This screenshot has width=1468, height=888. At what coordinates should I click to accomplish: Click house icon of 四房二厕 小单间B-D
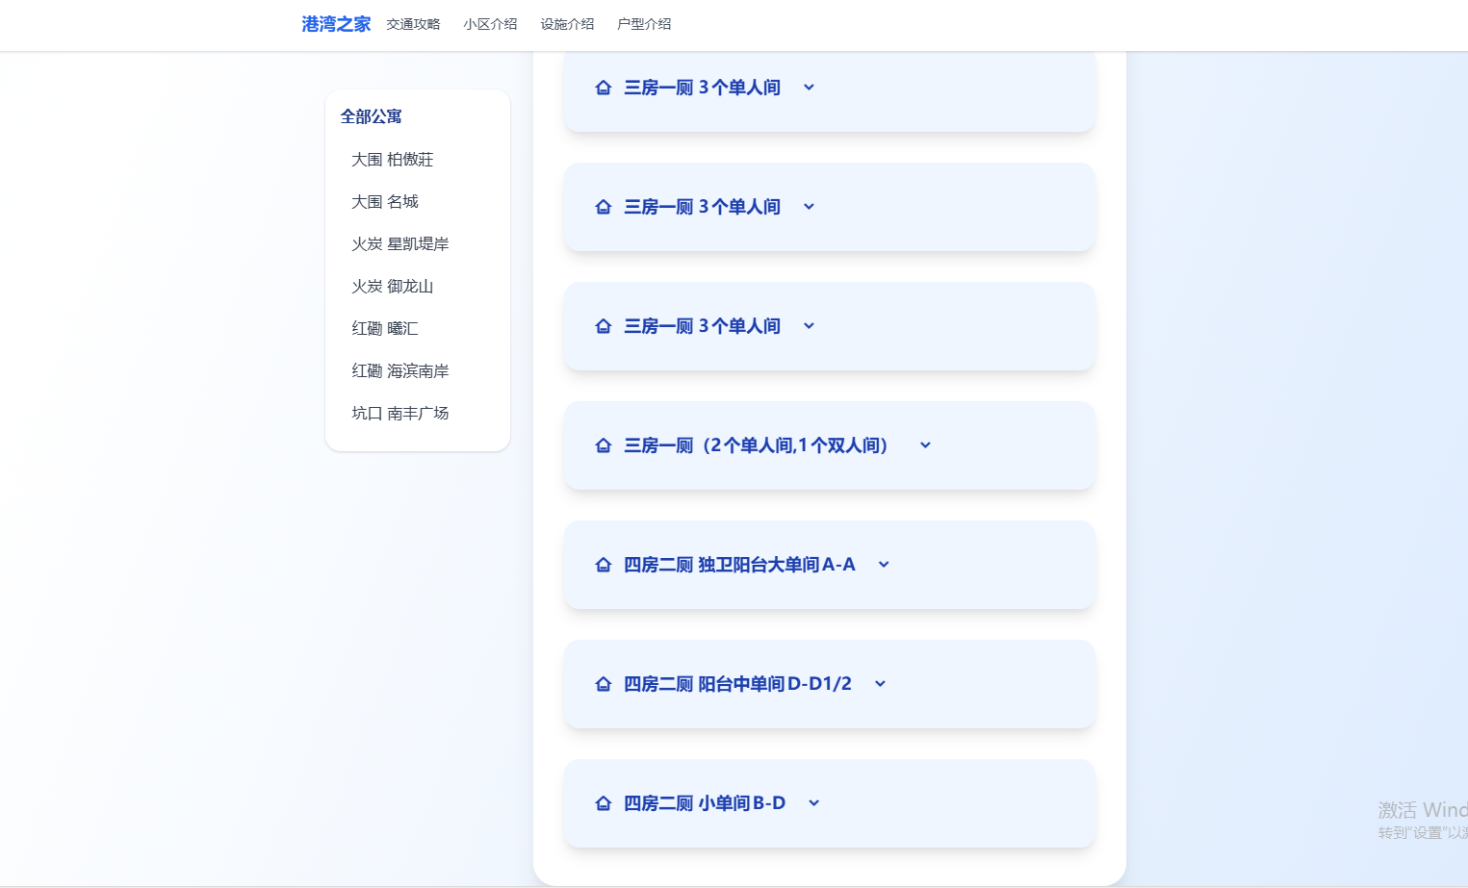pos(604,803)
